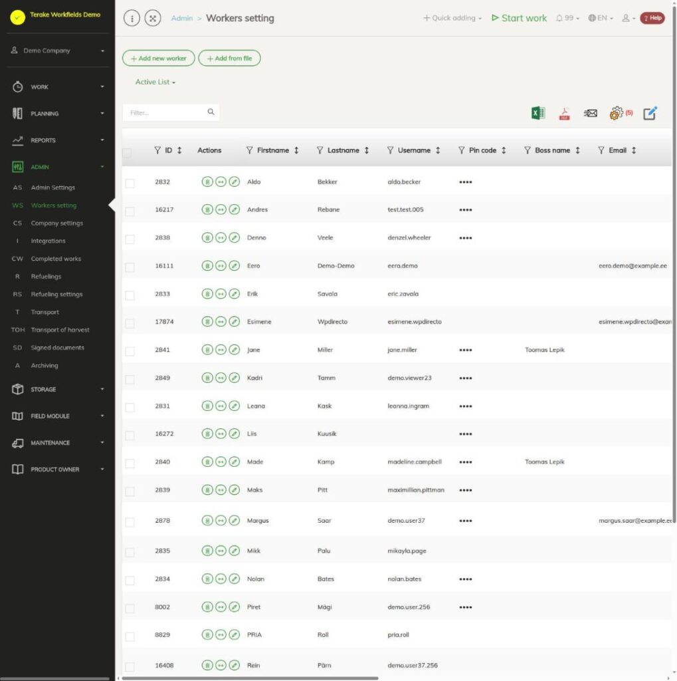
Task: Check the box for worker 2832 Aldo
Action: click(x=130, y=184)
